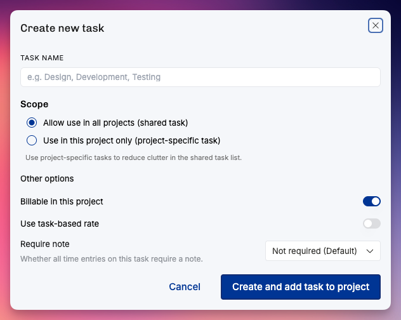
Task: Select the project-specific task radio button
Action: click(x=32, y=140)
